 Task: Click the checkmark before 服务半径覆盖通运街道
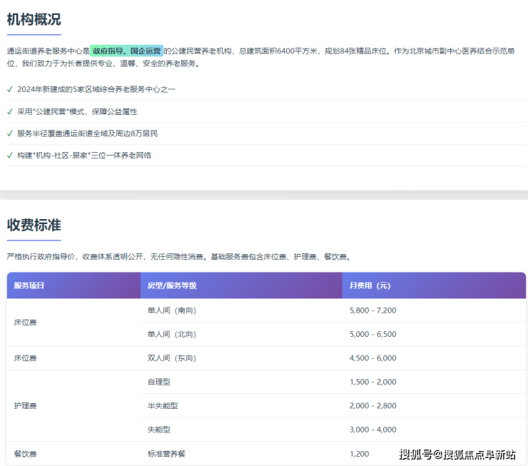(10, 133)
